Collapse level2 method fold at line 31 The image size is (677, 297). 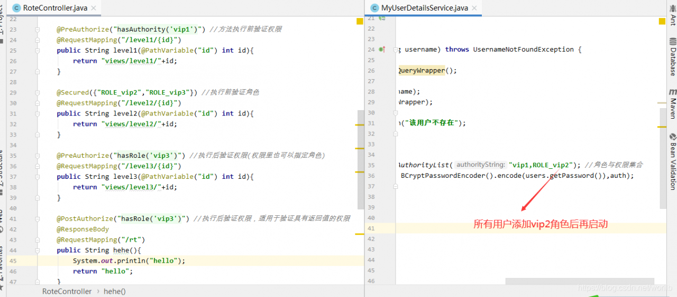[38, 113]
